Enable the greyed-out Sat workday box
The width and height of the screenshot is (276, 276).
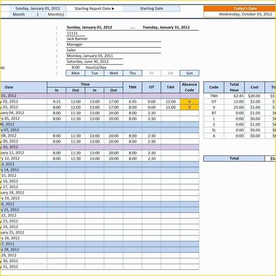click(171, 73)
